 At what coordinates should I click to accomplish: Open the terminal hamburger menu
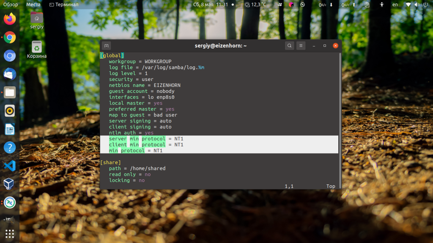301,46
